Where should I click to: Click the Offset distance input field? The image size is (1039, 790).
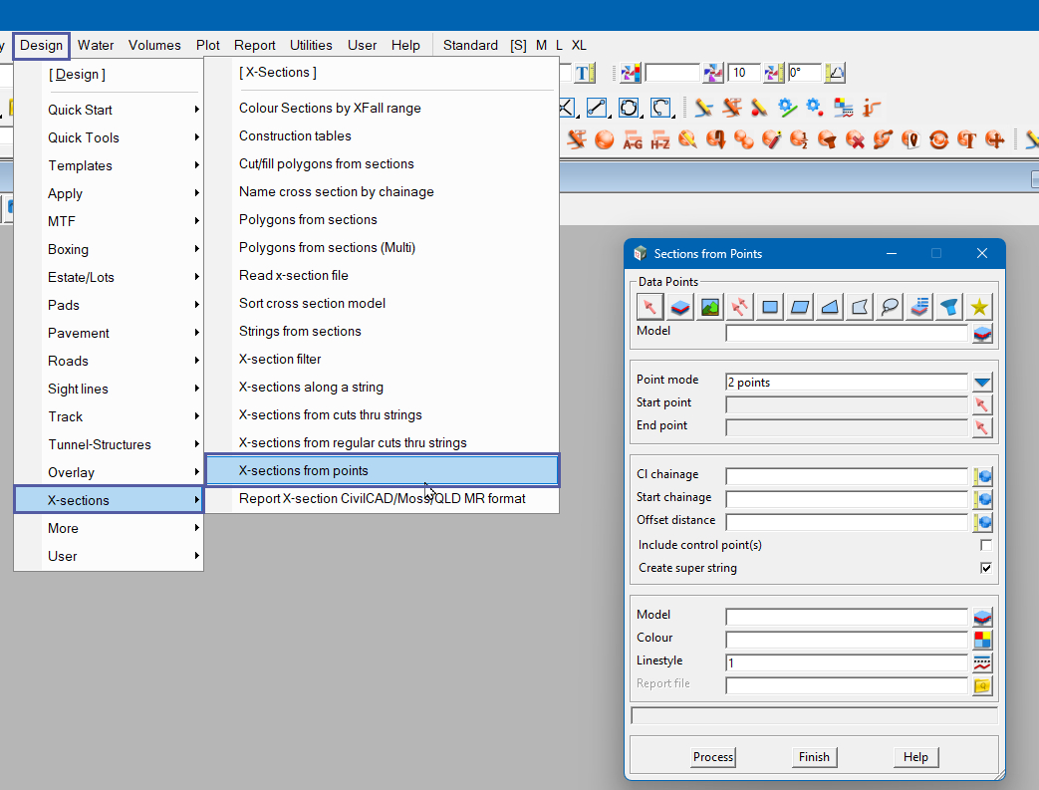click(846, 521)
